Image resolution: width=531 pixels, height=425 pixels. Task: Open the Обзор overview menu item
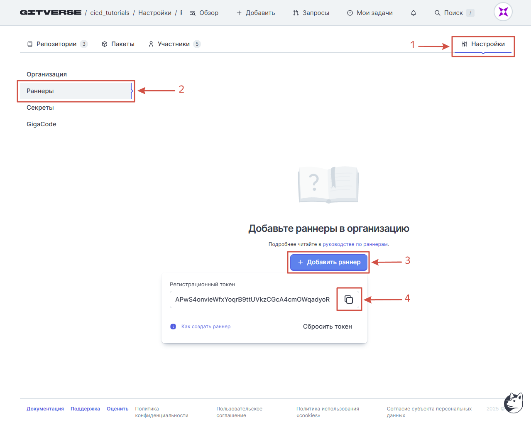(204, 13)
